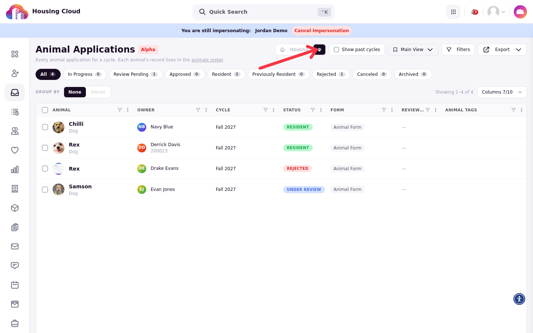533x333 pixels.
Task: Open the inbox tray sidebar icon
Action: point(15,92)
